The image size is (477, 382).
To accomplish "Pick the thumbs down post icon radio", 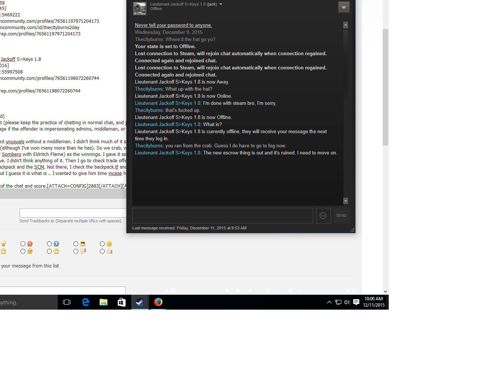I will click(76, 251).
